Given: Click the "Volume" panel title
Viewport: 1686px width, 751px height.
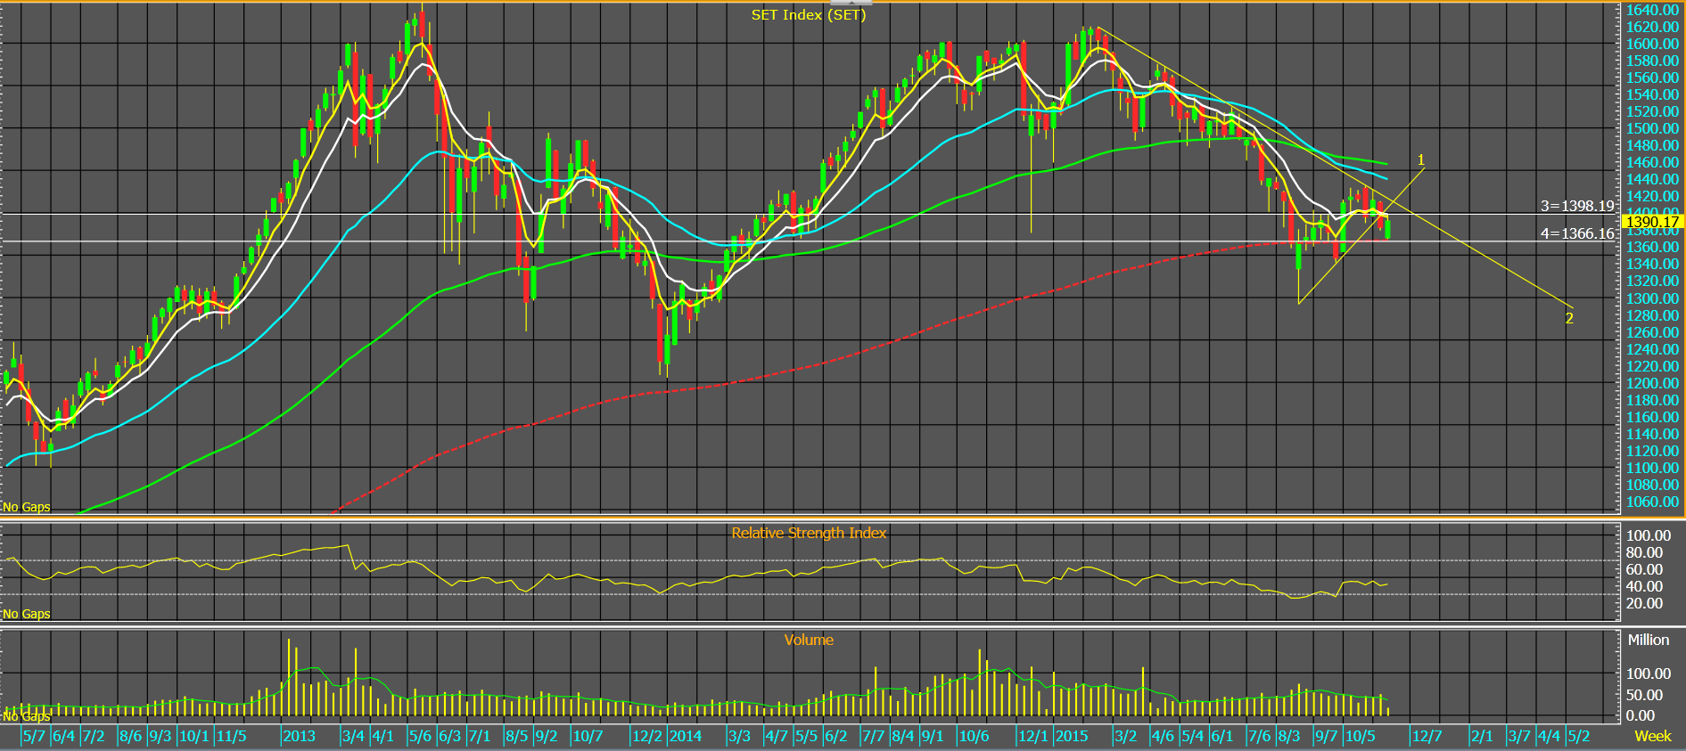Looking at the screenshot, I should point(809,640).
